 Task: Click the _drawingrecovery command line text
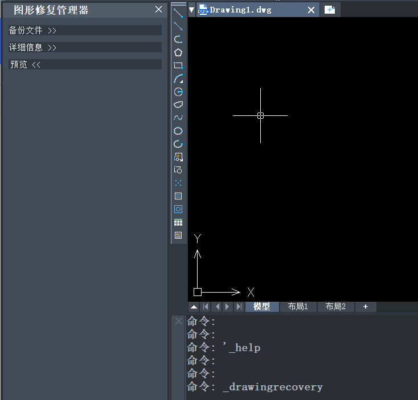click(x=273, y=387)
